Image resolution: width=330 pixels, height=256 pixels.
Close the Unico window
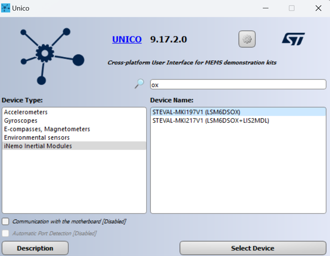pos(318,8)
